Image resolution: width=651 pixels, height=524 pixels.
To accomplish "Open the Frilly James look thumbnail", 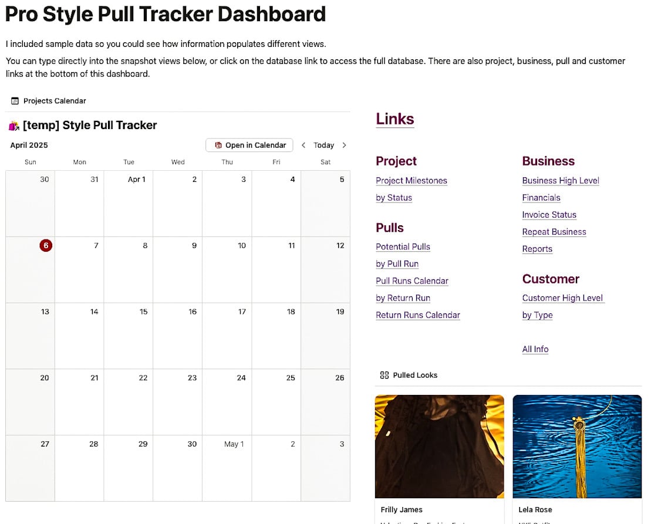I will coord(439,447).
